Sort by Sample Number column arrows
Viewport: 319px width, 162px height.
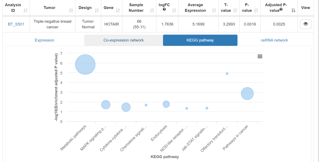(152, 10)
